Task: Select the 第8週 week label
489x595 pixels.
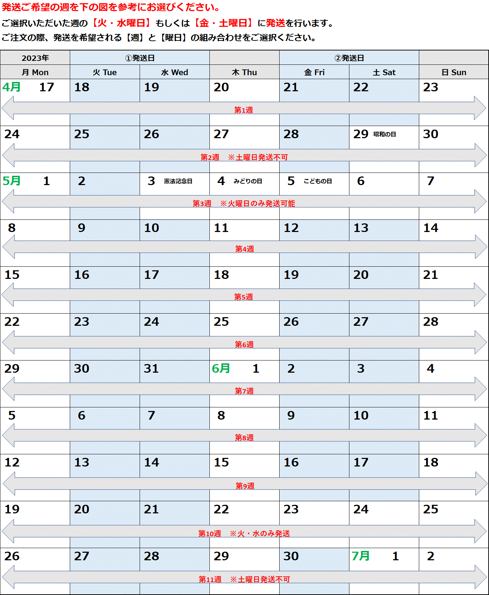Action: pyautogui.click(x=244, y=437)
